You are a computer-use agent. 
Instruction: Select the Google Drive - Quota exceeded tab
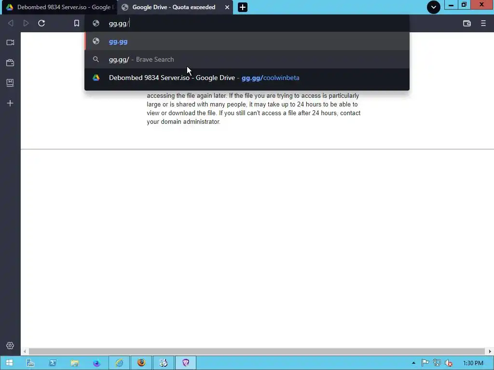(x=173, y=7)
